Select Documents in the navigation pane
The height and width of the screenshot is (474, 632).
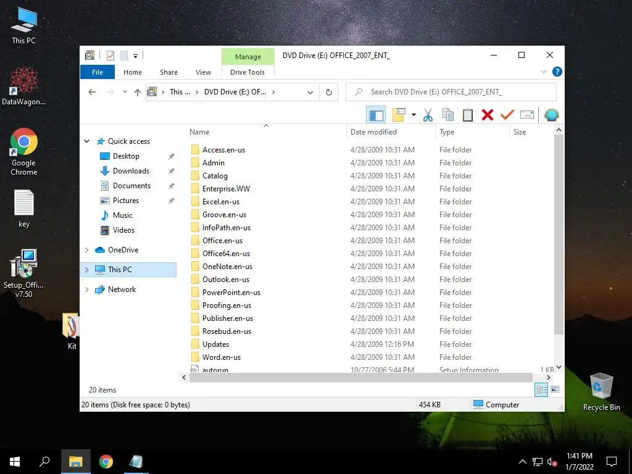[x=131, y=186]
